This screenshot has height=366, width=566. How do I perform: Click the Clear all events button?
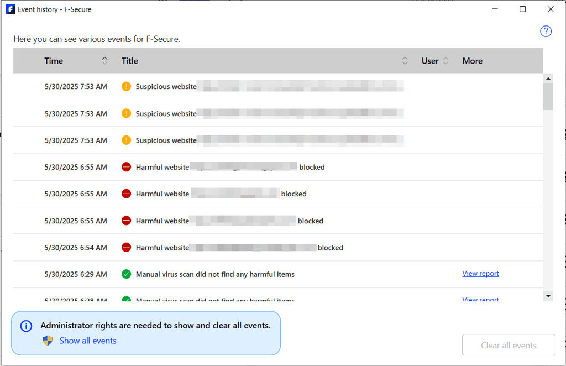(509, 345)
